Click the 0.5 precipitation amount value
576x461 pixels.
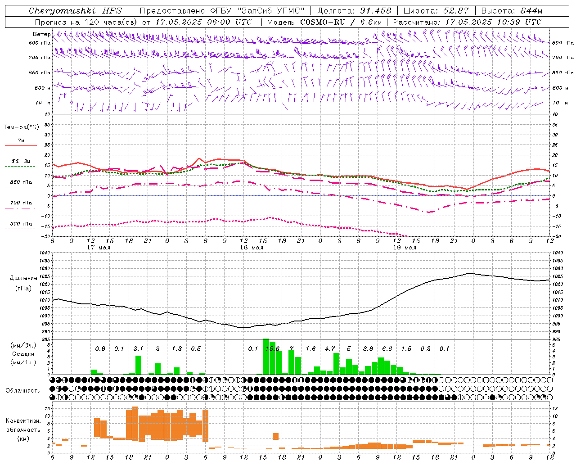(x=196, y=348)
